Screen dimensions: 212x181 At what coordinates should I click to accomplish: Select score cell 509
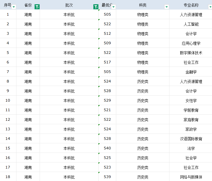point(107,43)
